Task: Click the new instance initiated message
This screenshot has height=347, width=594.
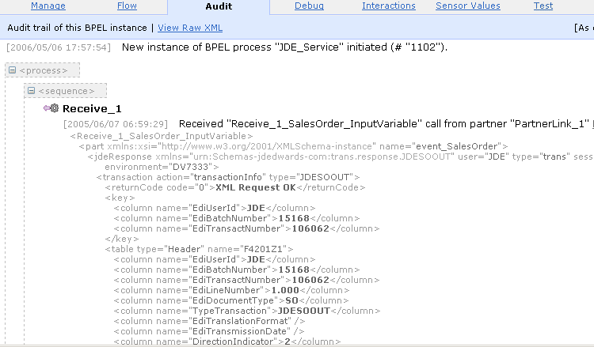Action: tap(284, 47)
